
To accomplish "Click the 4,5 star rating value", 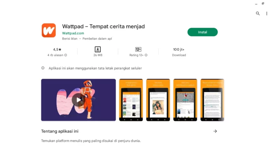I will click(x=57, y=49).
